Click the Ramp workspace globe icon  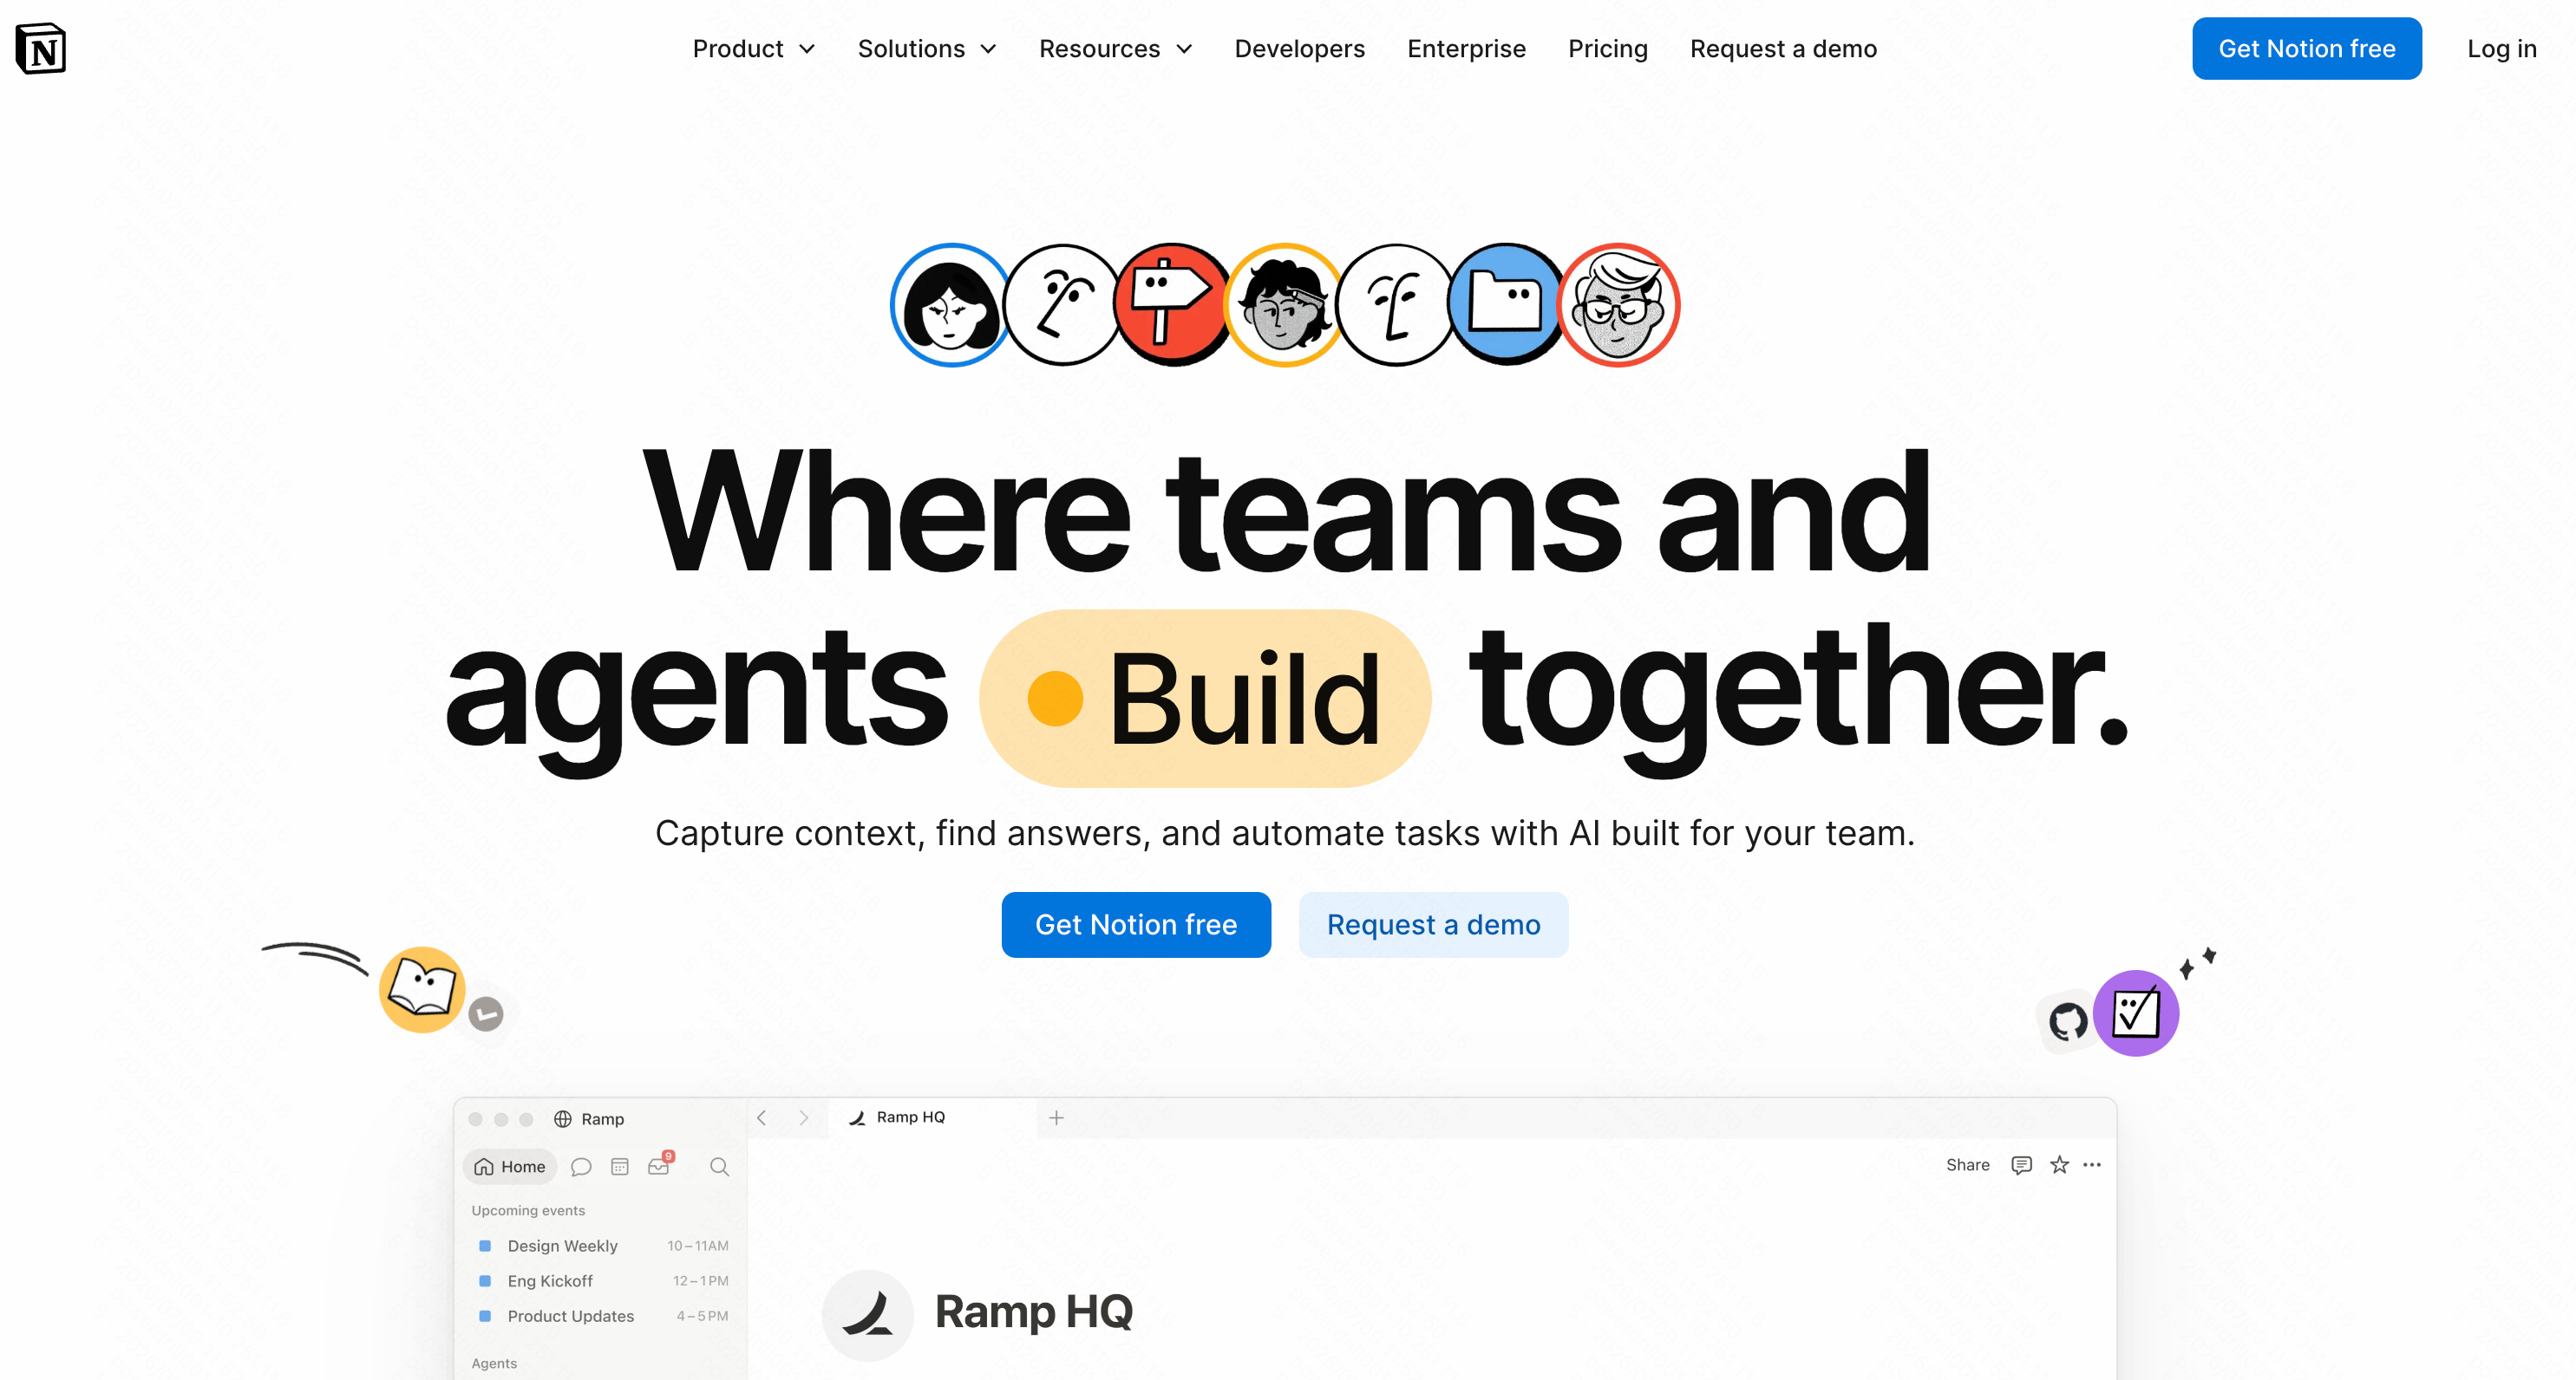click(x=563, y=1119)
